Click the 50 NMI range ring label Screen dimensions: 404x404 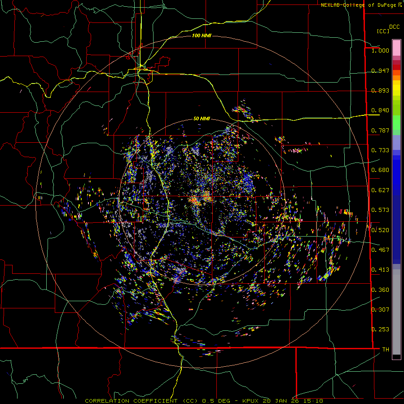click(202, 119)
